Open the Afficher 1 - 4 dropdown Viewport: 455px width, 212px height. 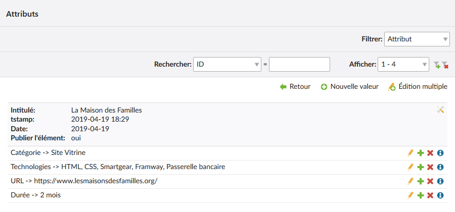click(x=403, y=64)
